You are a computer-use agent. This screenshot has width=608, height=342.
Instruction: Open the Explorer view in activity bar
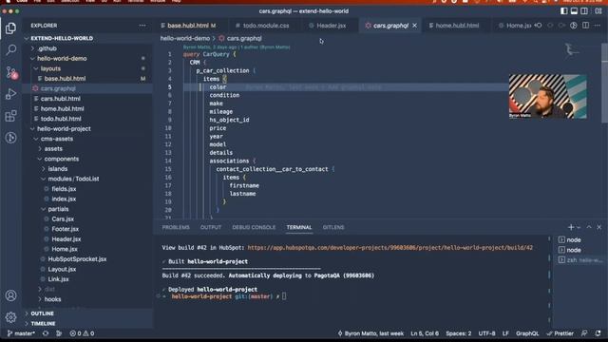[10, 28]
